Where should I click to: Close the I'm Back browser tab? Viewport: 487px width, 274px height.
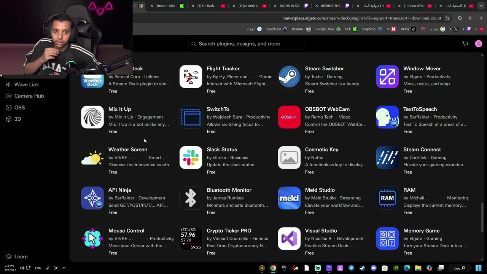click(x=193, y=6)
